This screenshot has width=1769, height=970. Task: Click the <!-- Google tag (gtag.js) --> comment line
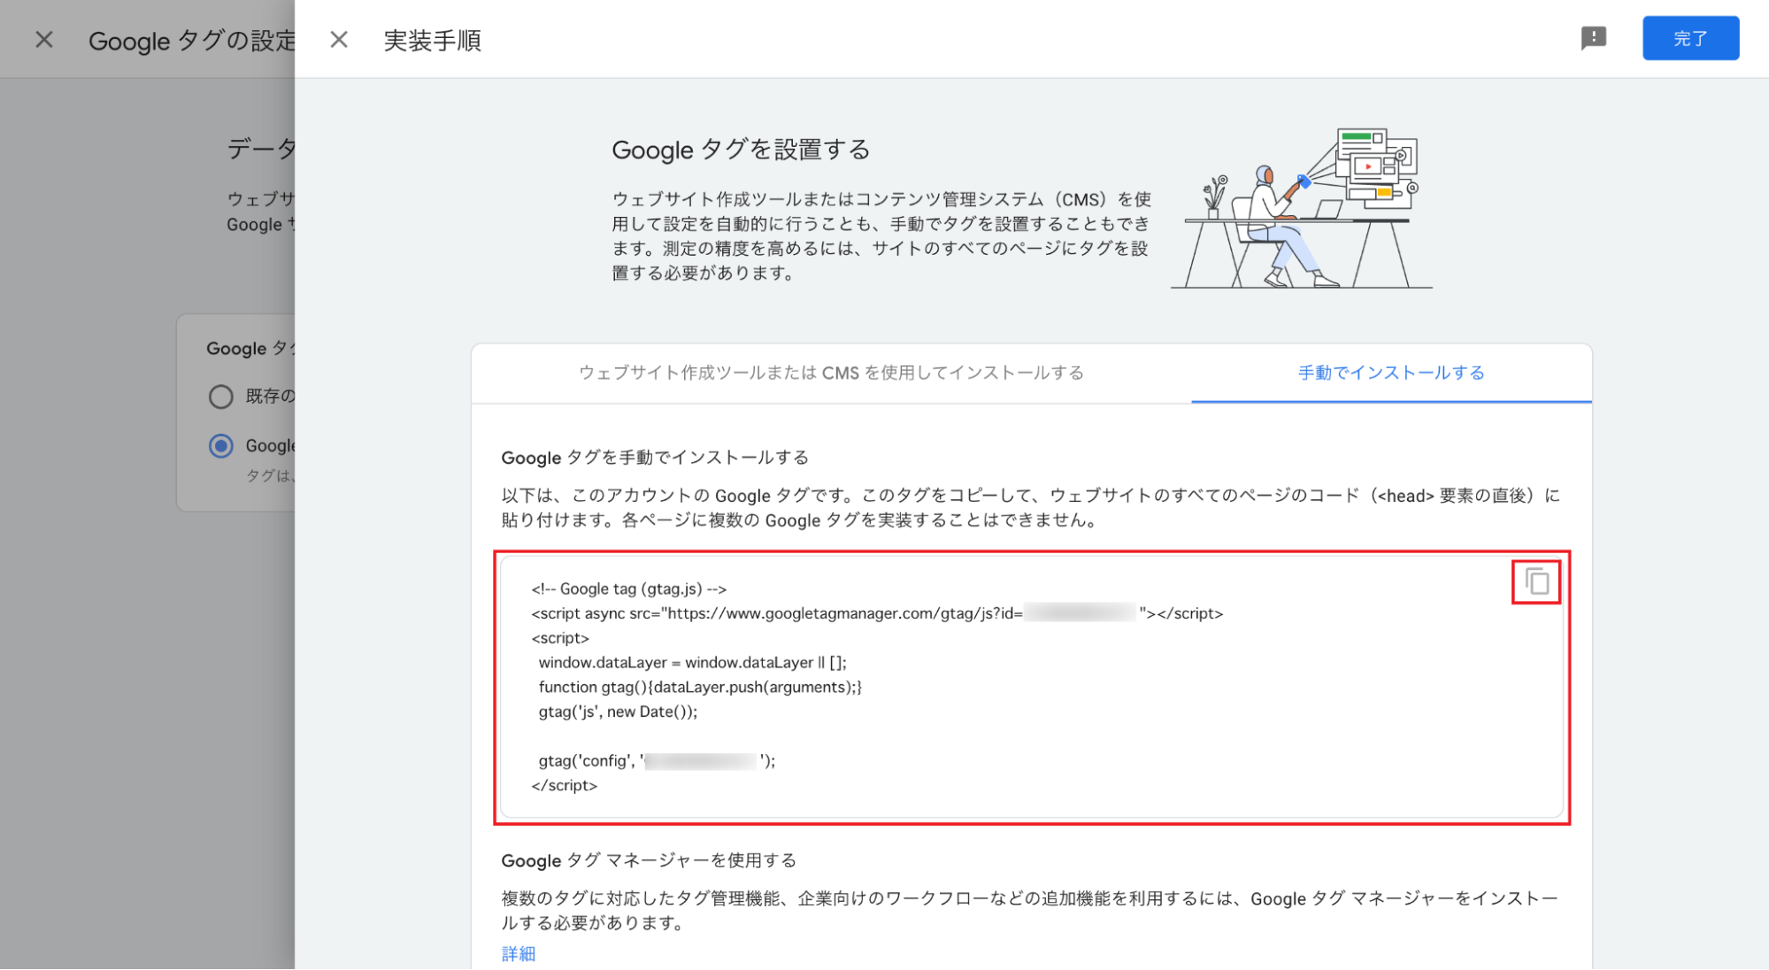pyautogui.click(x=629, y=589)
